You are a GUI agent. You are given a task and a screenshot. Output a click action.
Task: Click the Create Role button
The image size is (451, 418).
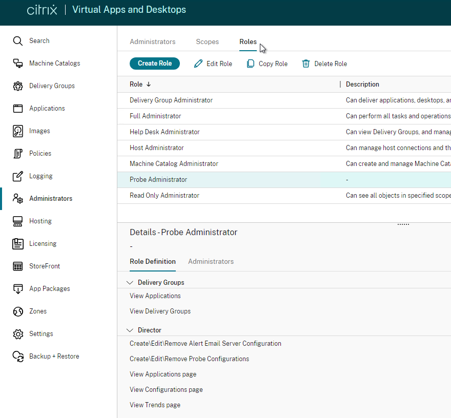(155, 64)
